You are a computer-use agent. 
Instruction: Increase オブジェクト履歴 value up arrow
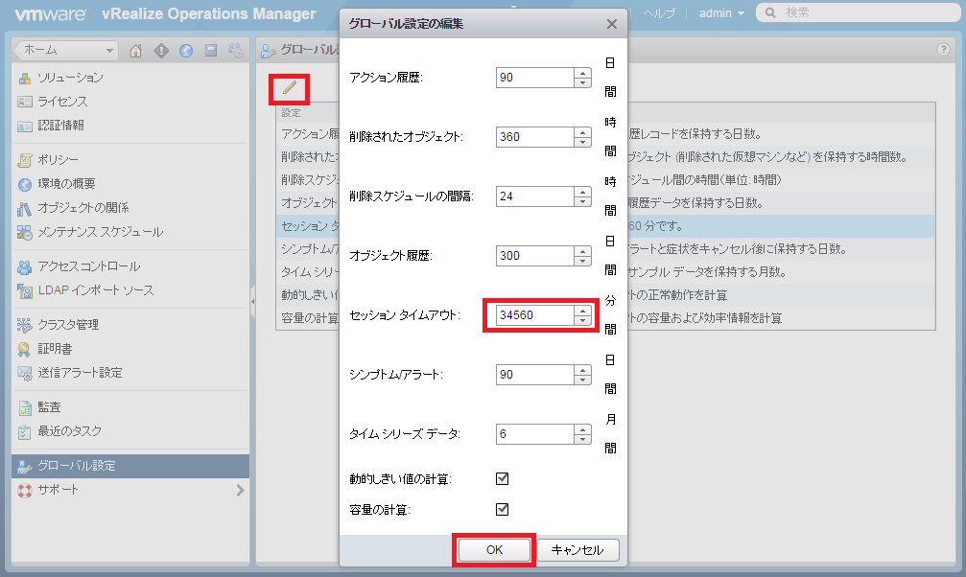tap(582, 250)
